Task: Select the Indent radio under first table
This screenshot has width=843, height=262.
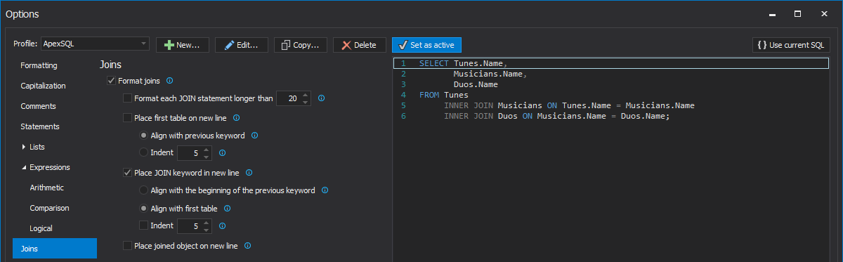Action: click(x=144, y=152)
